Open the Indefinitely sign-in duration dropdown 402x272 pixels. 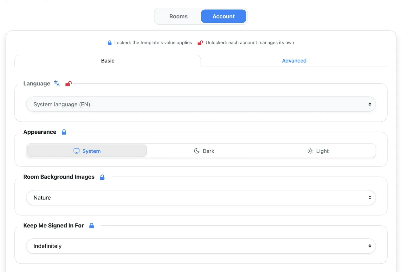(201, 246)
